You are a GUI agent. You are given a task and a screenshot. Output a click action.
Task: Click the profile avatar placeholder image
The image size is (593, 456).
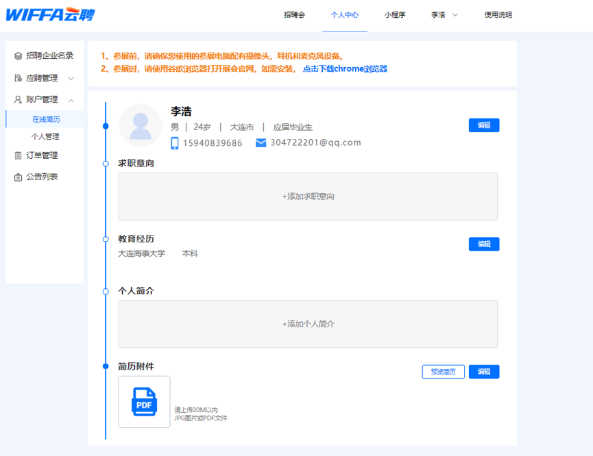(141, 125)
